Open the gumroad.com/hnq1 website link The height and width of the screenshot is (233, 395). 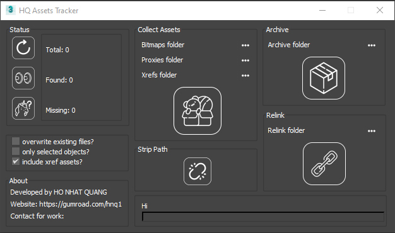[x=80, y=204]
